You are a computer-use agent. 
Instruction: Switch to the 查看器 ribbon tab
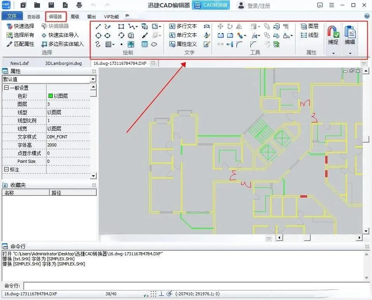[34, 17]
